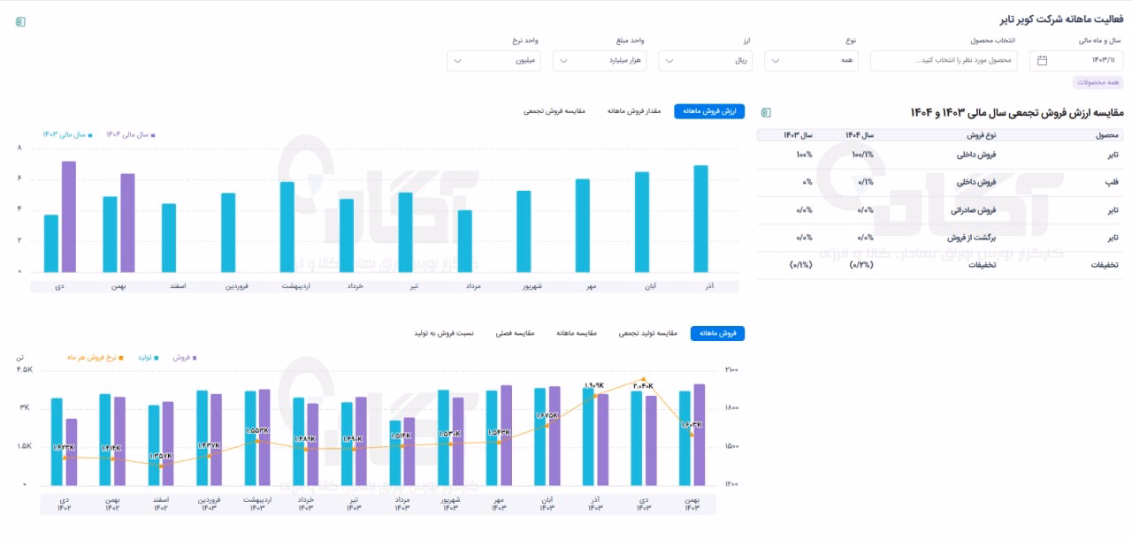Image resolution: width=1132 pixels, height=539 pixels.
Task: Toggle the نرخ فروش هر ماه legend series
Action: (95, 357)
